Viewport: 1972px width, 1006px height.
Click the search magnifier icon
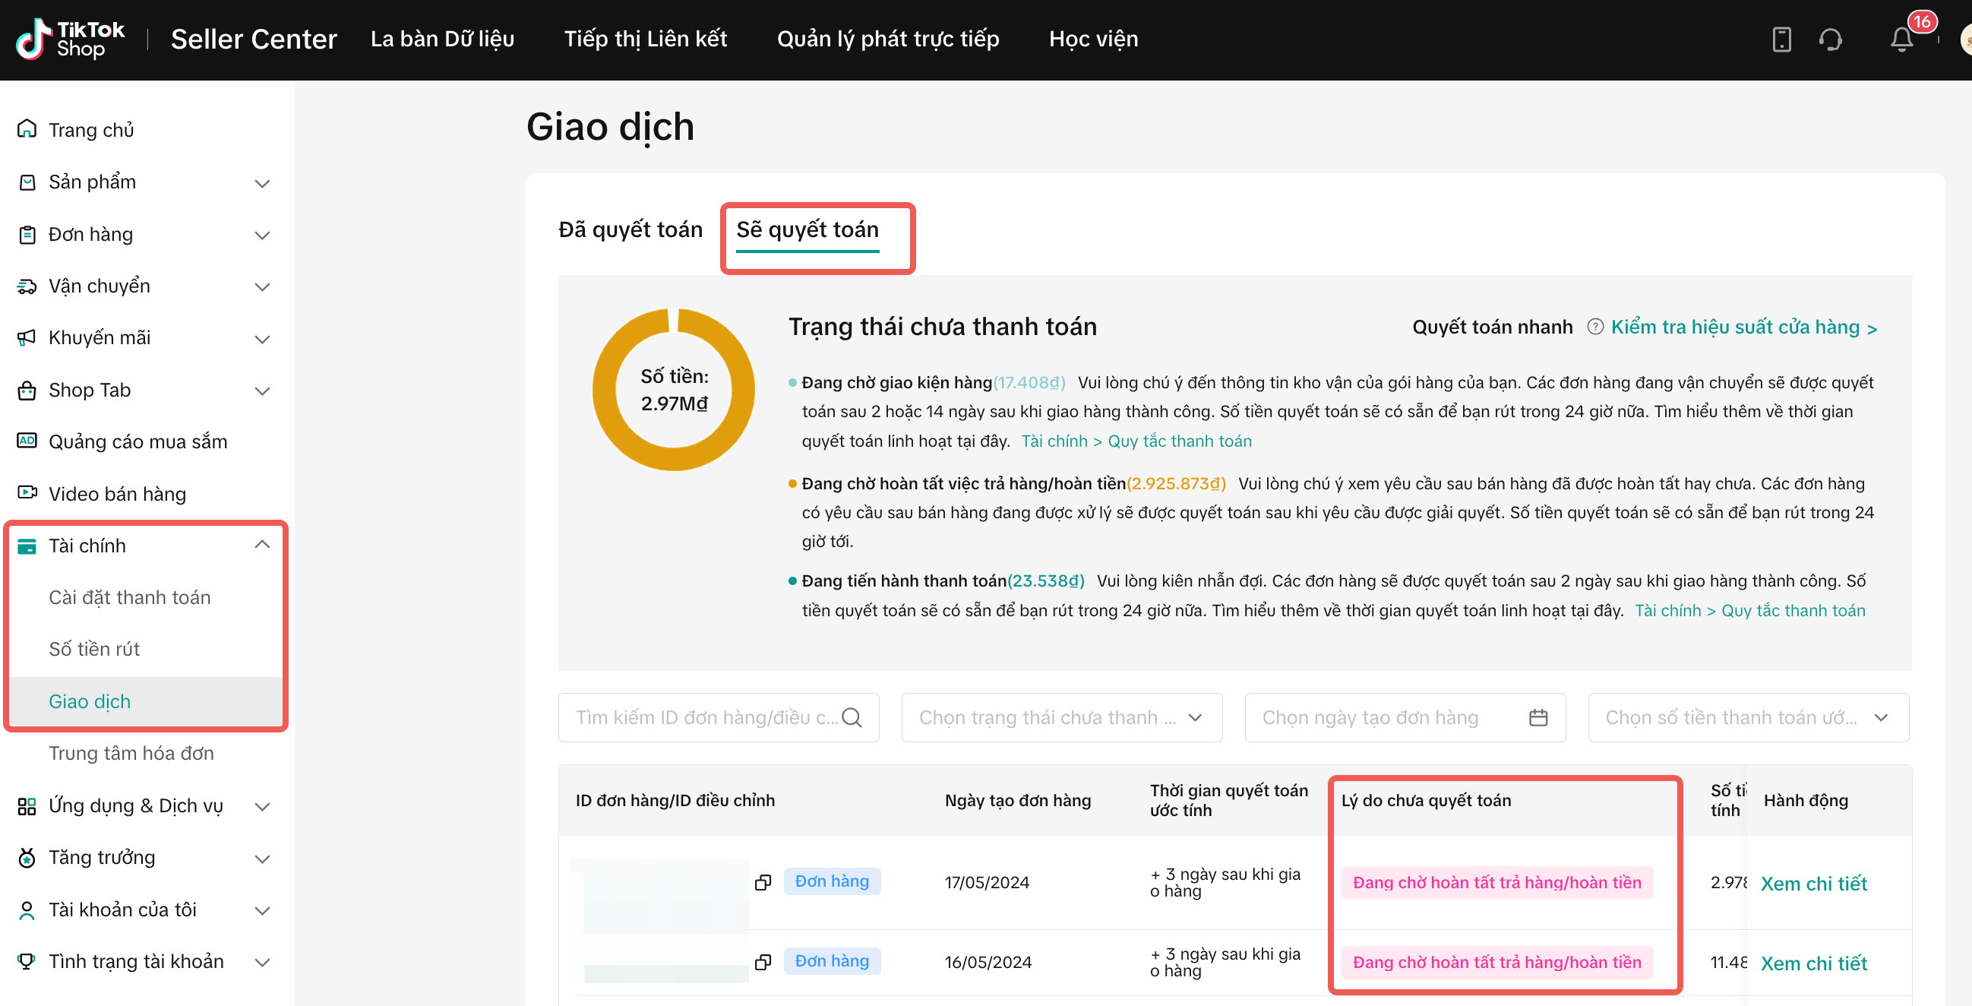(x=852, y=717)
